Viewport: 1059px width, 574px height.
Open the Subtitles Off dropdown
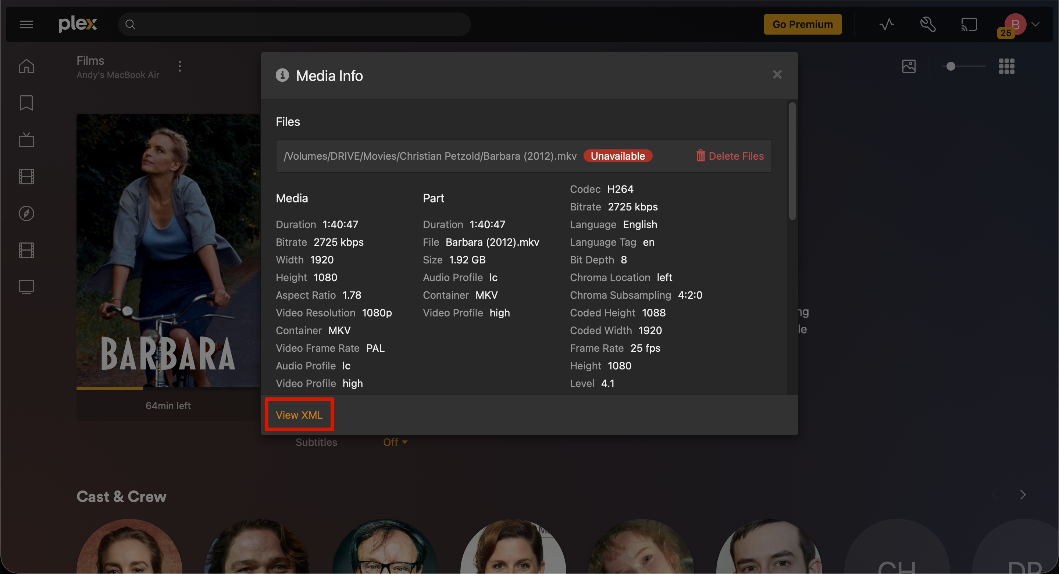pyautogui.click(x=395, y=442)
